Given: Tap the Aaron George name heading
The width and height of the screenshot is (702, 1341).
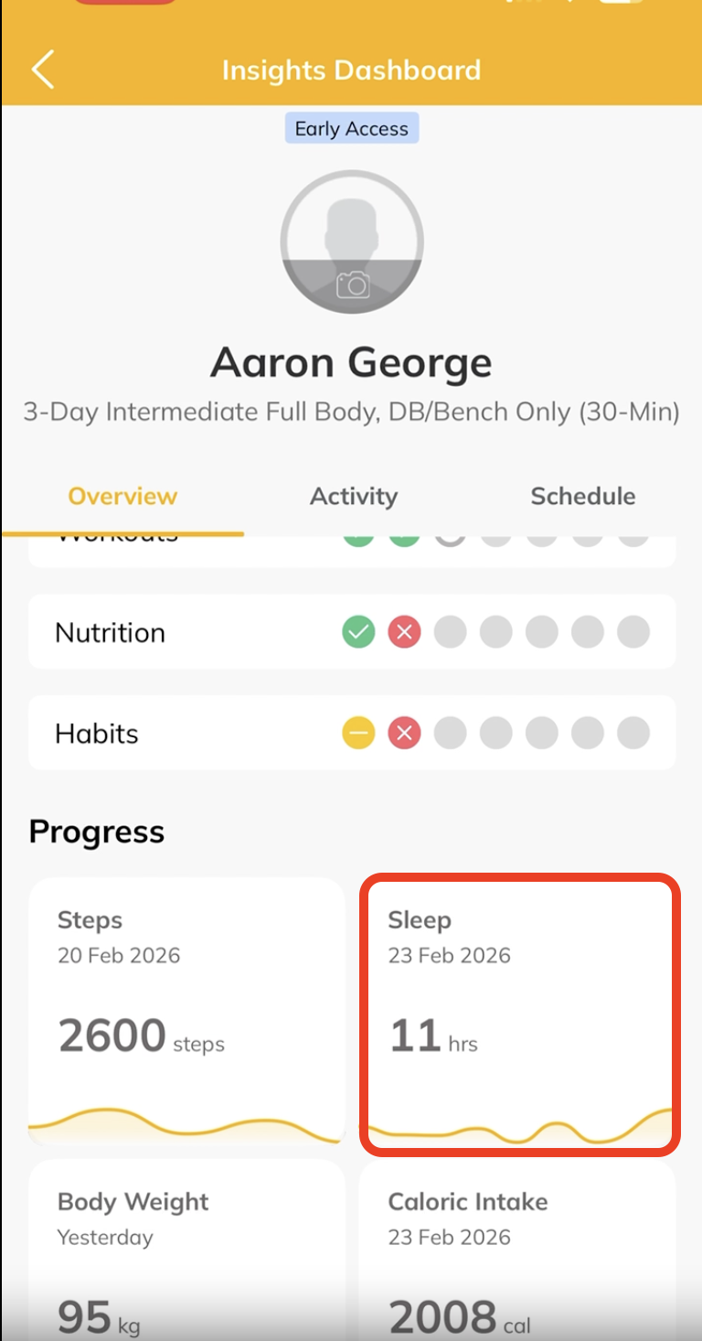Looking at the screenshot, I should [351, 363].
